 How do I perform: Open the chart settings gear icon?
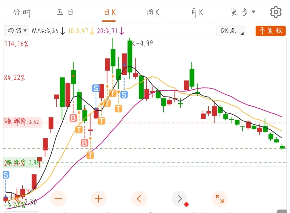point(276,12)
